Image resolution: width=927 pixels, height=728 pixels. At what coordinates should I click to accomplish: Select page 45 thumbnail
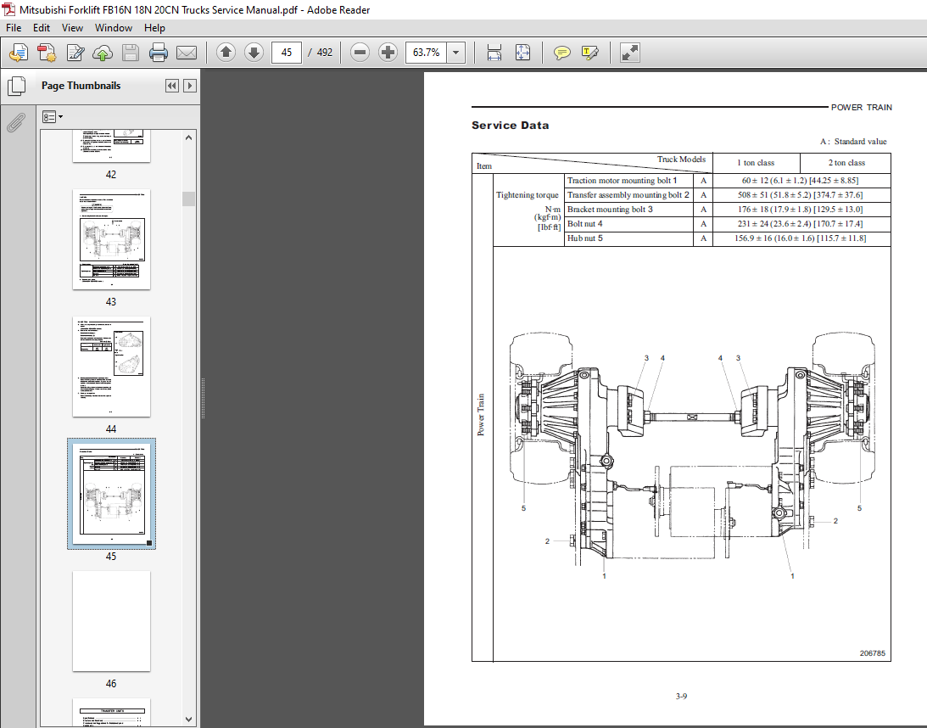[x=111, y=493]
